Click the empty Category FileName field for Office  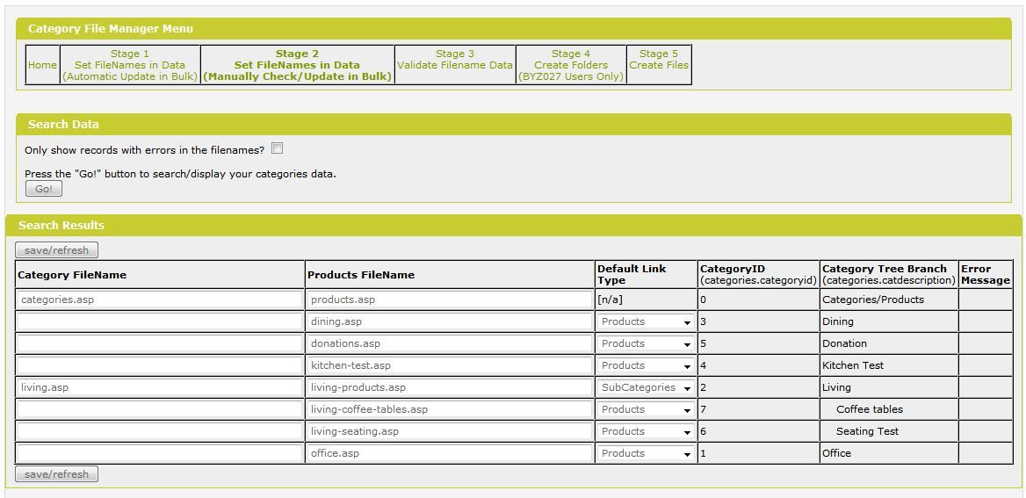click(160, 453)
